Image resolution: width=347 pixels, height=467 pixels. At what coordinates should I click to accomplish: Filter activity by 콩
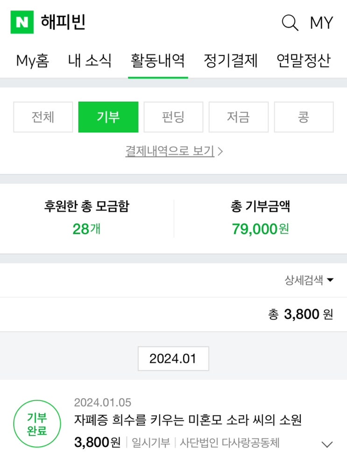click(x=304, y=117)
